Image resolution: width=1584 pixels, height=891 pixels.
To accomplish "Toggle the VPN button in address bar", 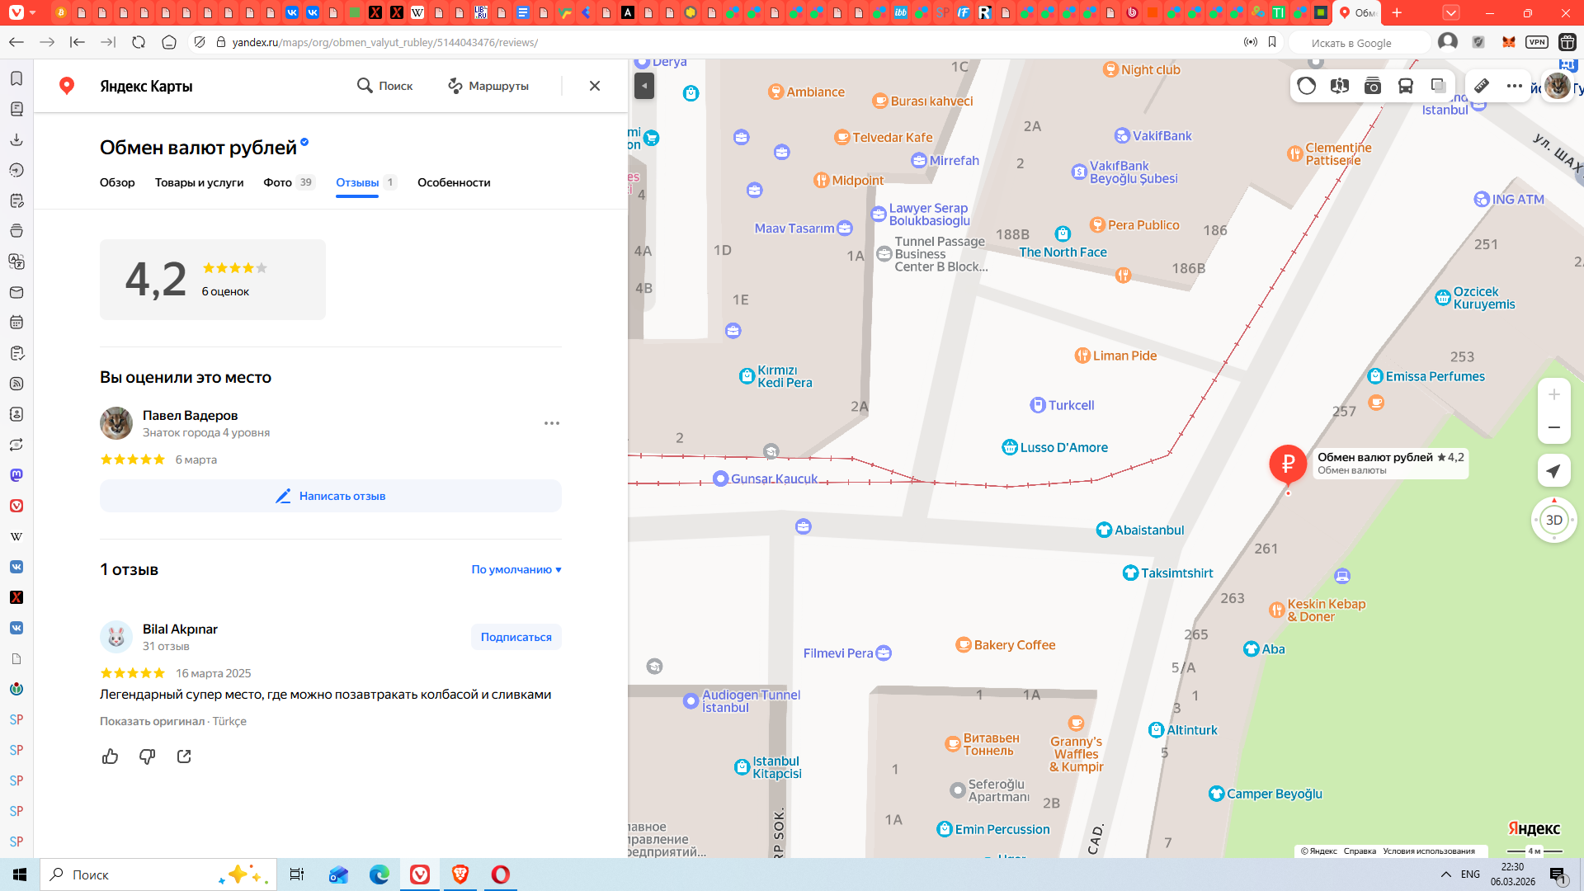I will click(1536, 42).
